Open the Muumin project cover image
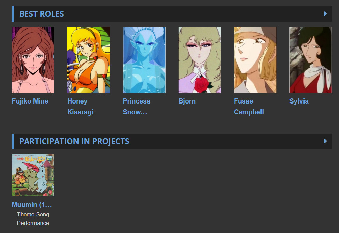 coord(33,175)
